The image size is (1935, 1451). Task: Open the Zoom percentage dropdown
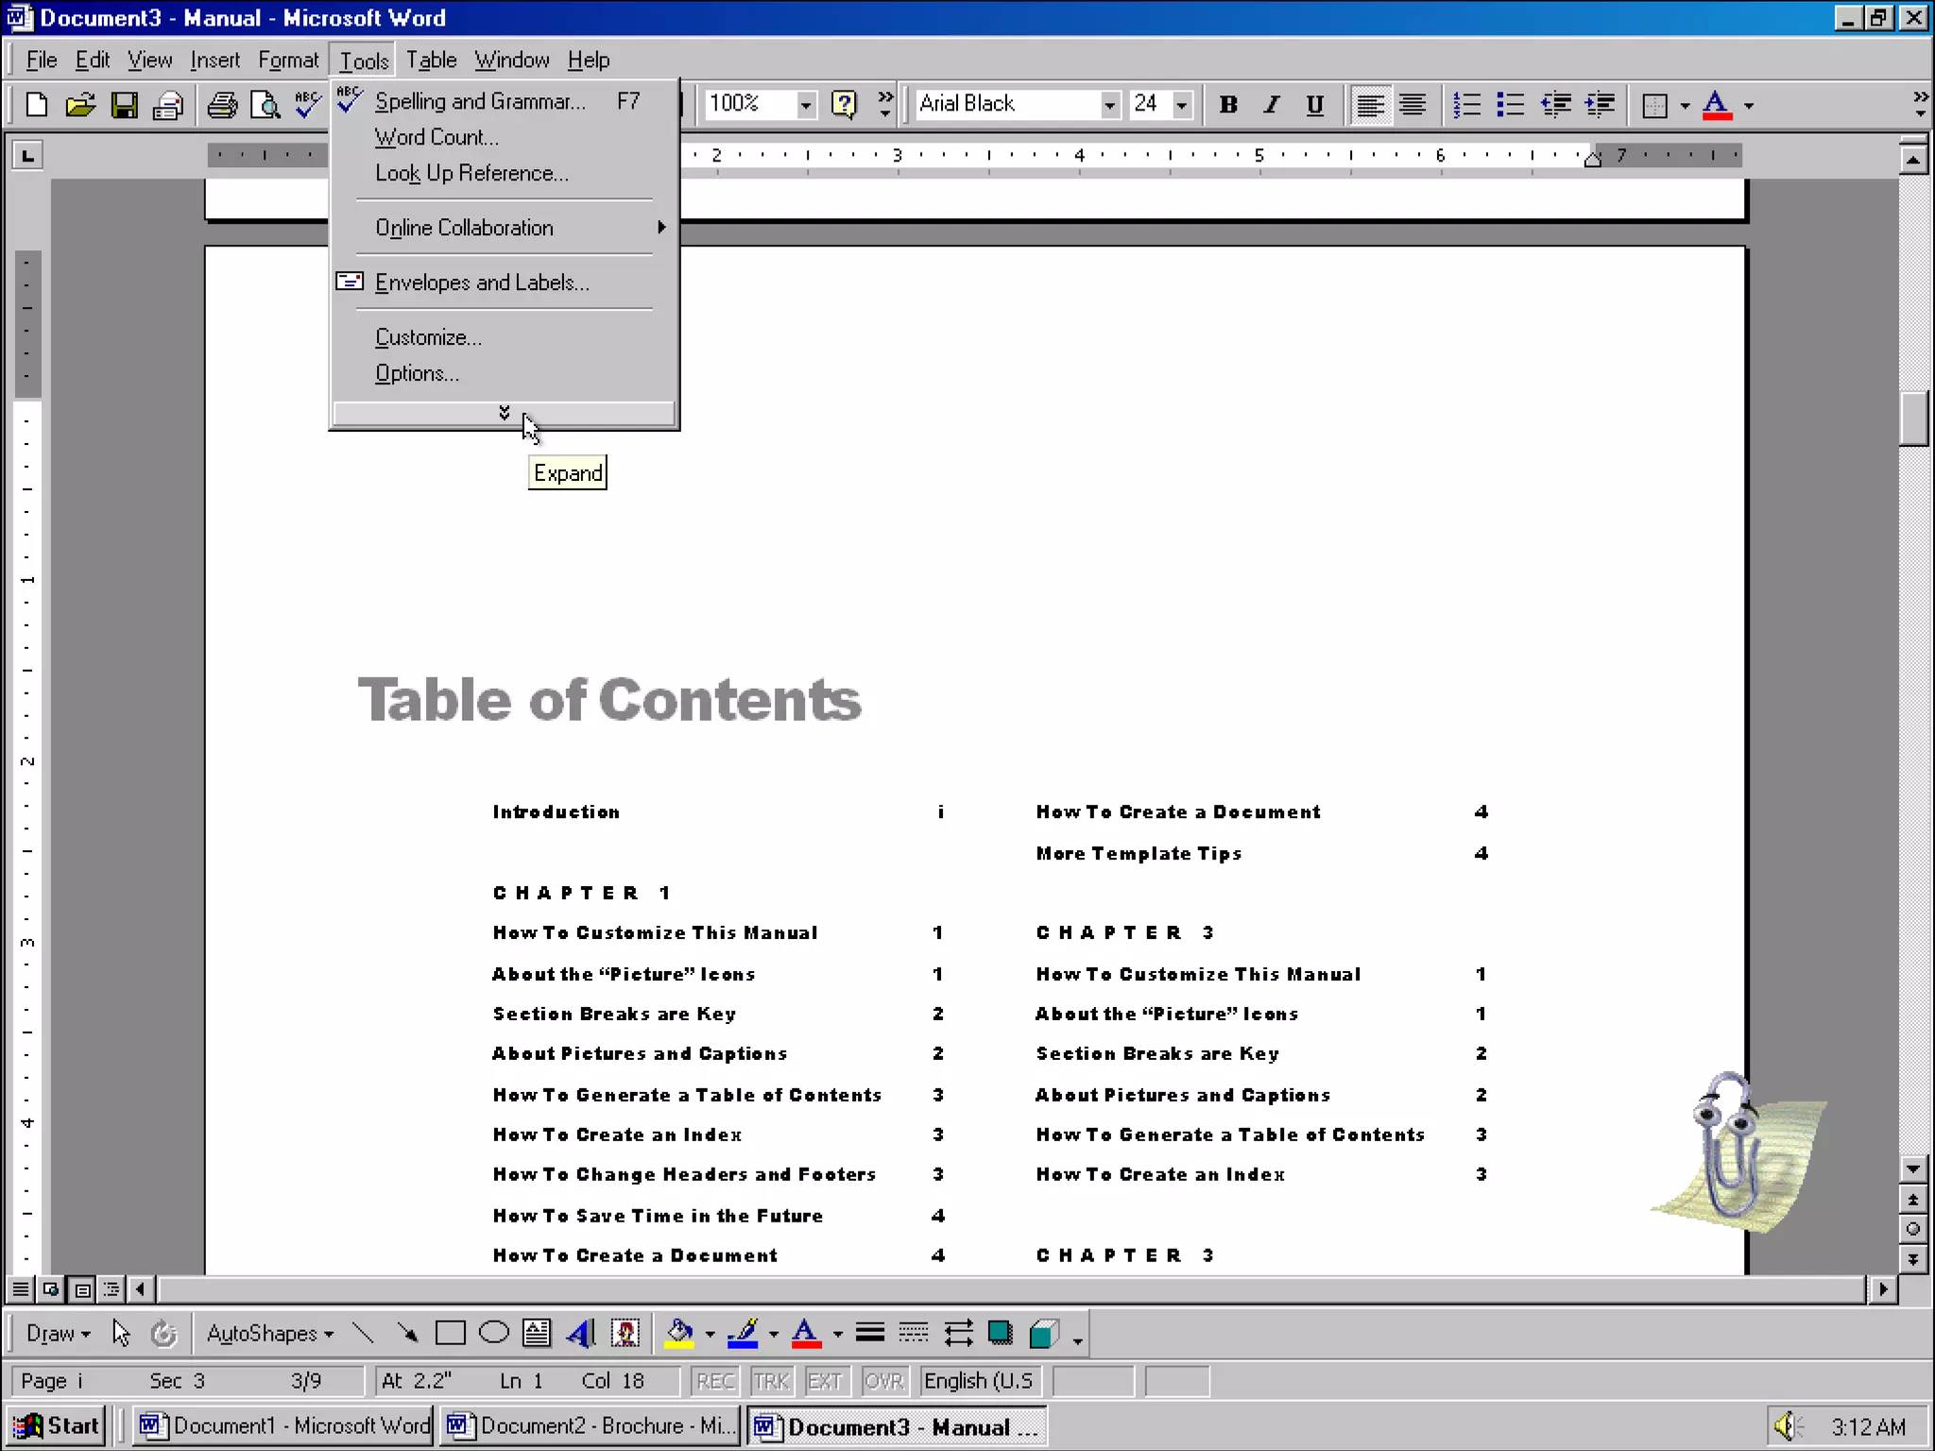pyautogui.click(x=805, y=105)
